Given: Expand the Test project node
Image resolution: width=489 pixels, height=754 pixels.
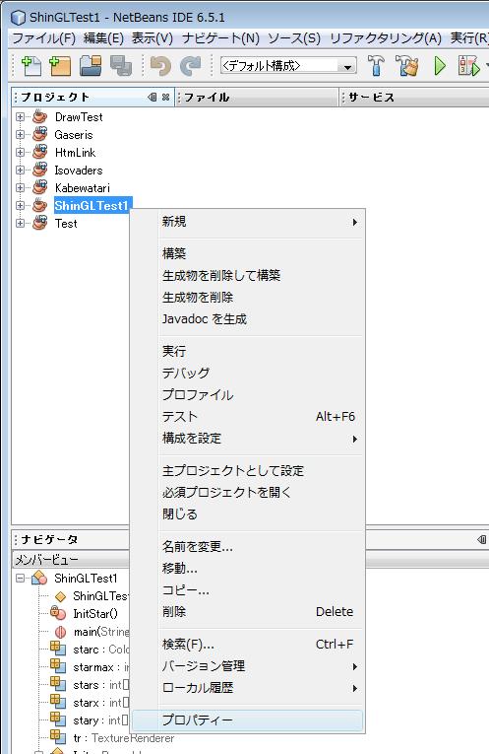Looking at the screenshot, I should [20, 223].
